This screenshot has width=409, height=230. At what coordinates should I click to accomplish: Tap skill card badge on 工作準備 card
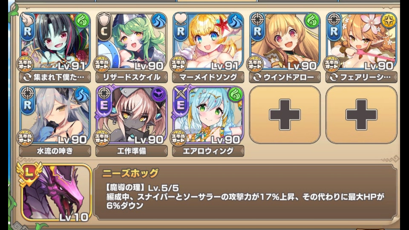(102, 138)
